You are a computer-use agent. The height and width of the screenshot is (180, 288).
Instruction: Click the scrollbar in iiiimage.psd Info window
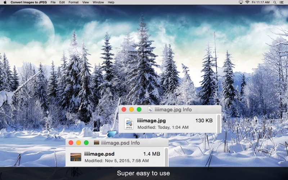(166, 157)
